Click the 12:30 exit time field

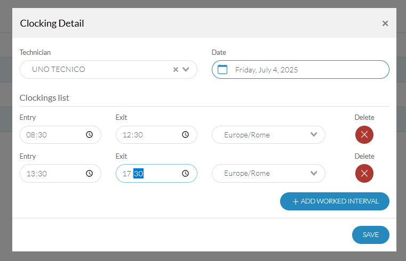coord(156,135)
